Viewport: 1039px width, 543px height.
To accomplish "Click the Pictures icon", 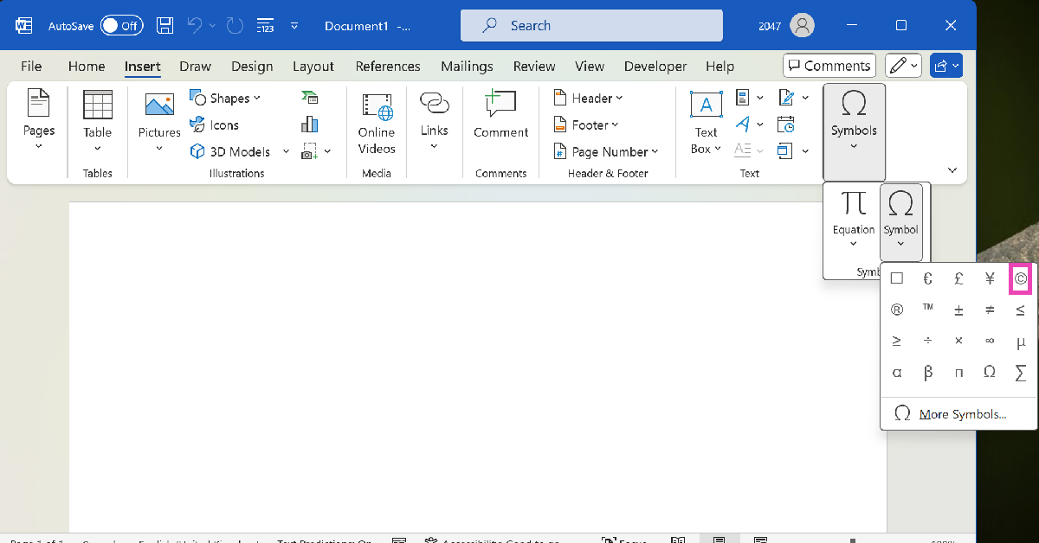I will [159, 107].
